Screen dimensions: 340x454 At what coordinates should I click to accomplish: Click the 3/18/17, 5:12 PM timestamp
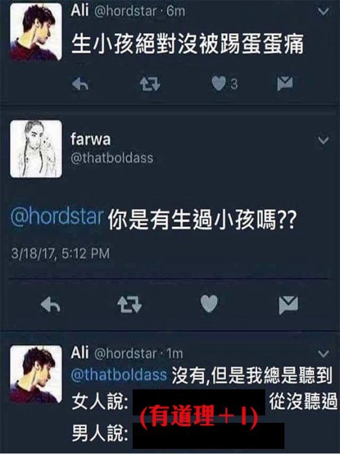pyautogui.click(x=60, y=254)
